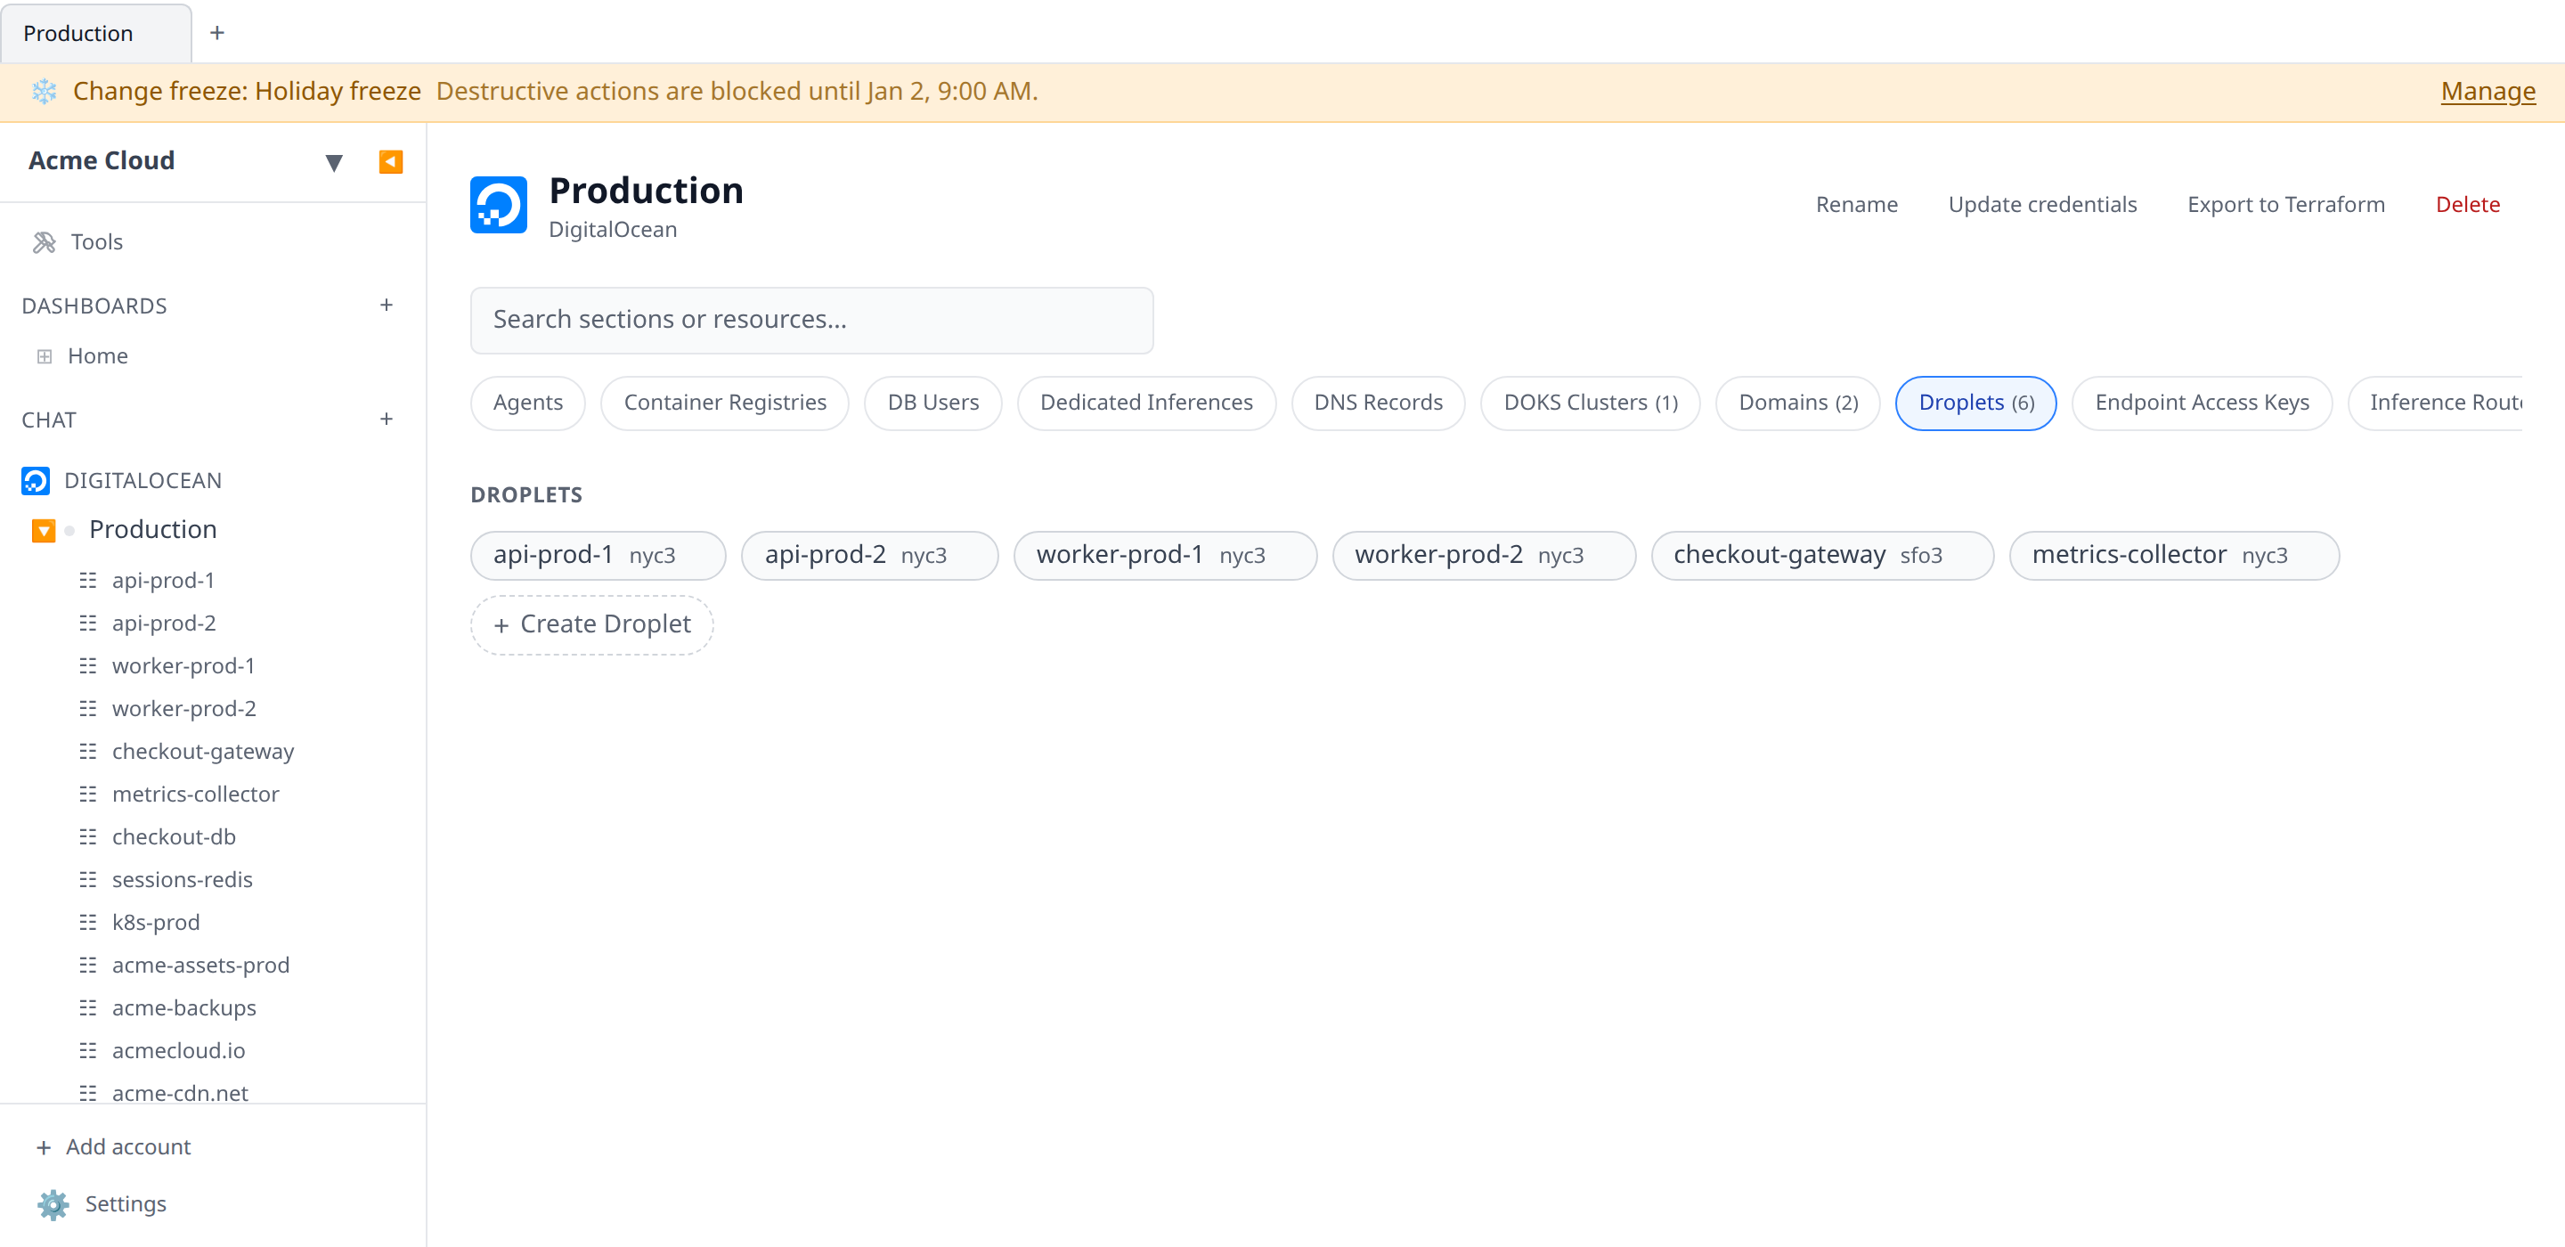Select the Droplets (6) chip
Image resolution: width=2565 pixels, height=1247 pixels.
tap(1975, 403)
